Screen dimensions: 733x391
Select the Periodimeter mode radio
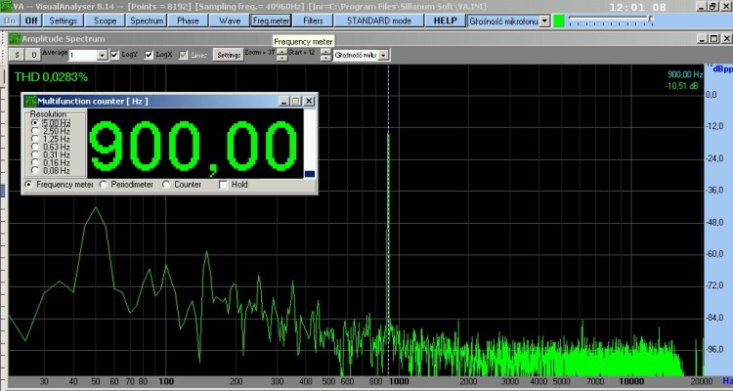pyautogui.click(x=103, y=185)
